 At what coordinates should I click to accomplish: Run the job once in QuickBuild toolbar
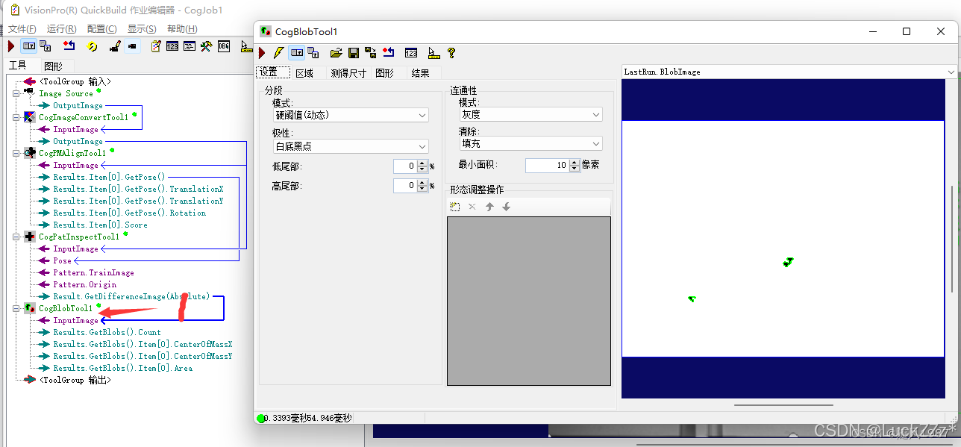click(11, 46)
